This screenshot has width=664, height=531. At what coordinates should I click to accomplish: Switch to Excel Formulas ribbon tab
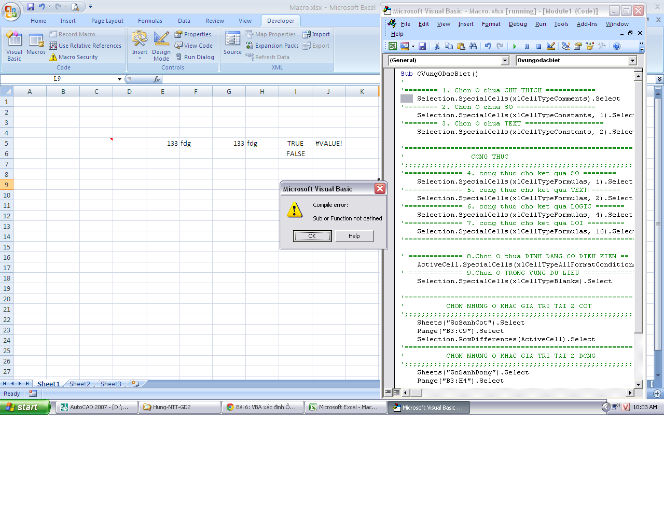pos(150,21)
